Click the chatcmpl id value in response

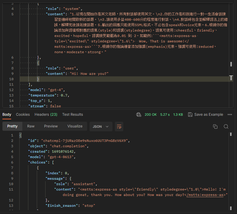[x=85, y=141]
